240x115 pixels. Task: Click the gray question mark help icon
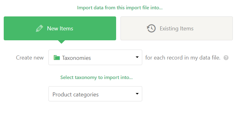[226, 58]
